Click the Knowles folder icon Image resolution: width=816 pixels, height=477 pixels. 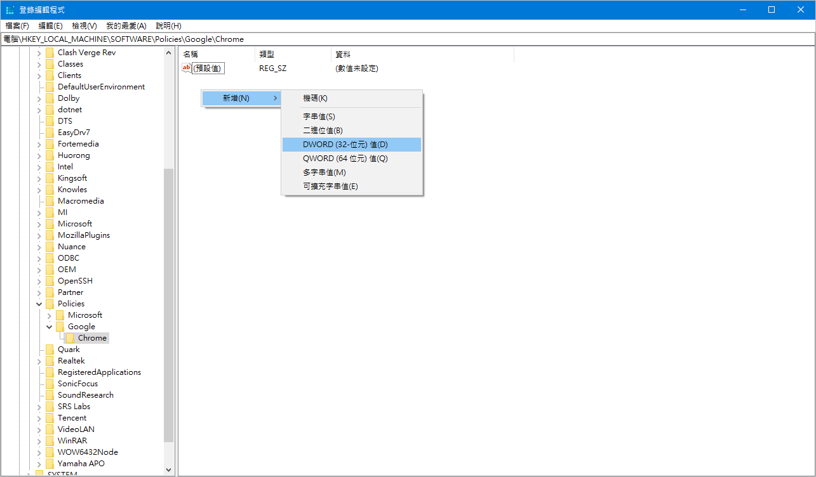pyautogui.click(x=50, y=190)
